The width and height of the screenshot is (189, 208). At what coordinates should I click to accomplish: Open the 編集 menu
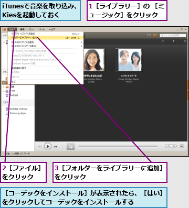coord(22,29)
